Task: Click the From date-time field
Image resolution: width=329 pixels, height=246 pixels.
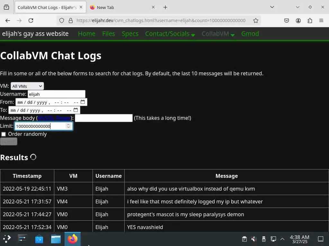Action: click(x=51, y=102)
